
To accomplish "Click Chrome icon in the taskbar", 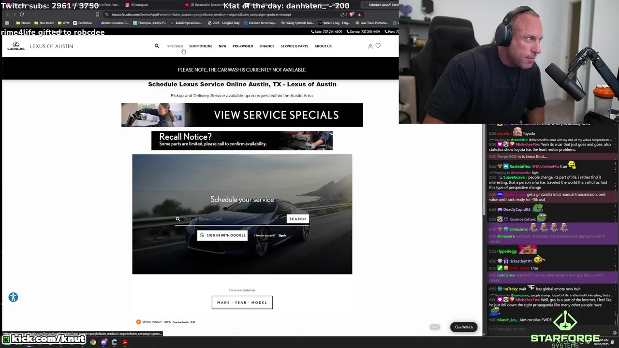I will (93, 342).
